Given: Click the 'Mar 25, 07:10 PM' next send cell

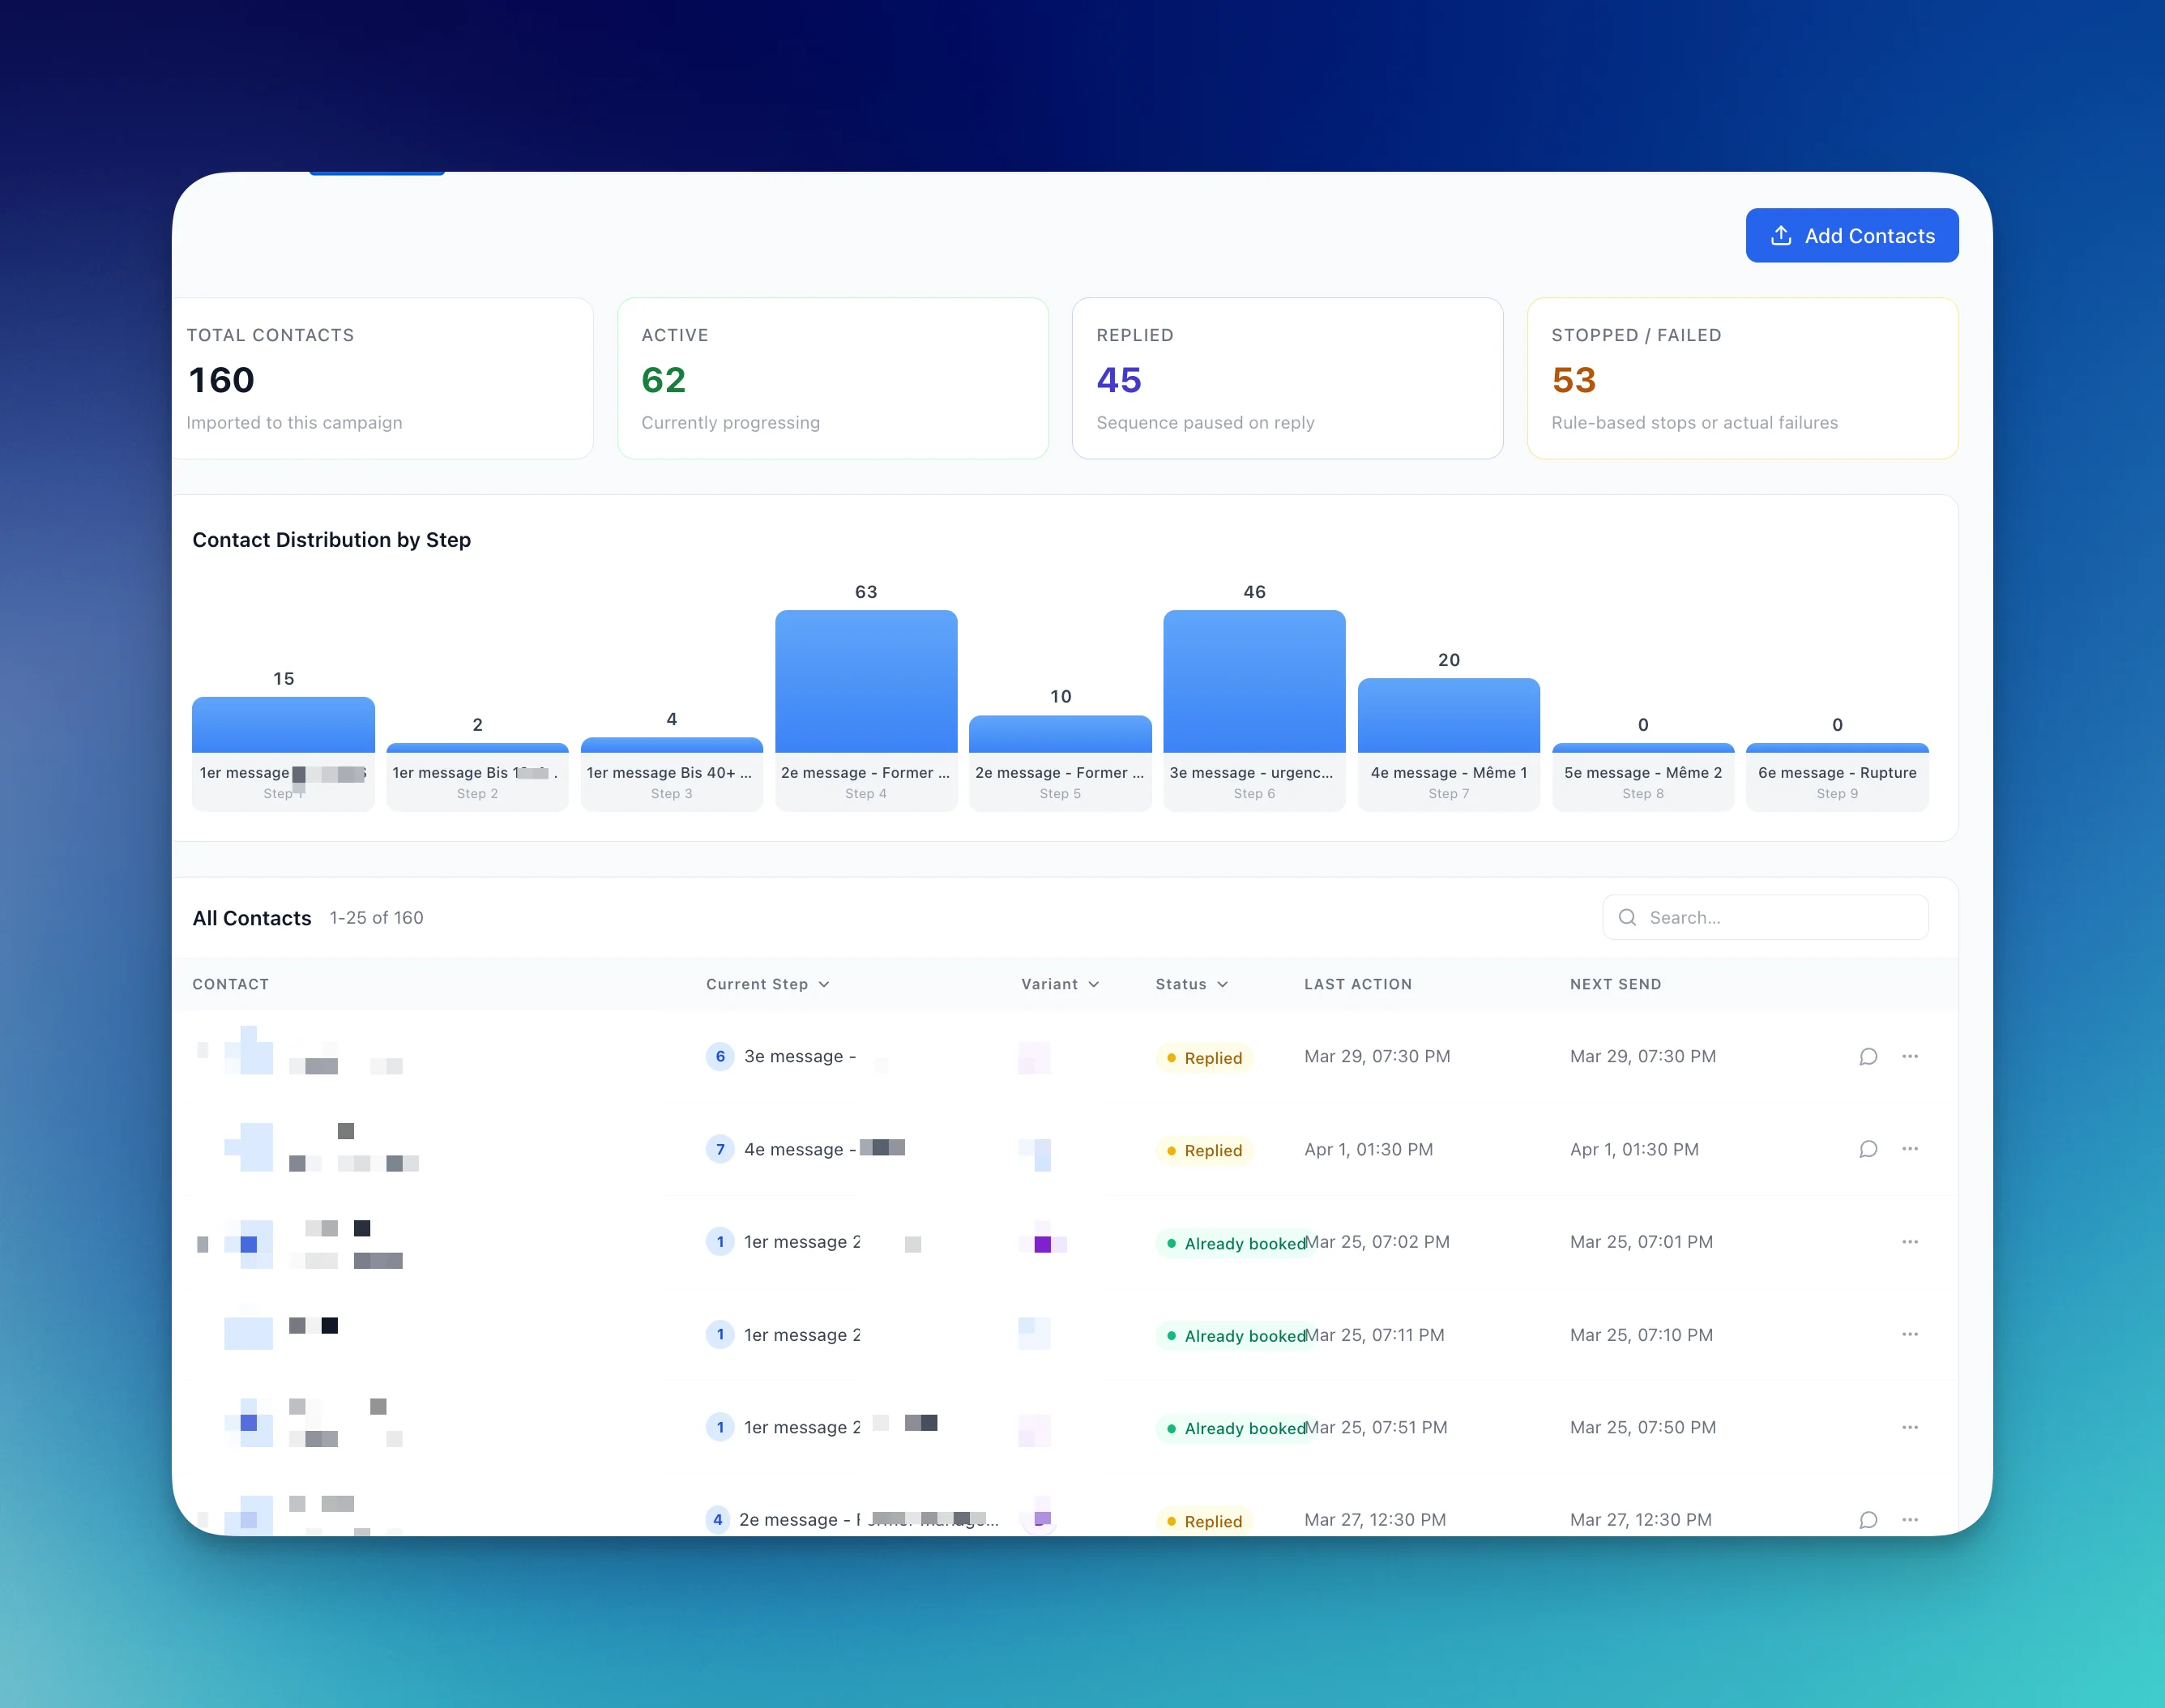Looking at the screenshot, I should [1641, 1335].
